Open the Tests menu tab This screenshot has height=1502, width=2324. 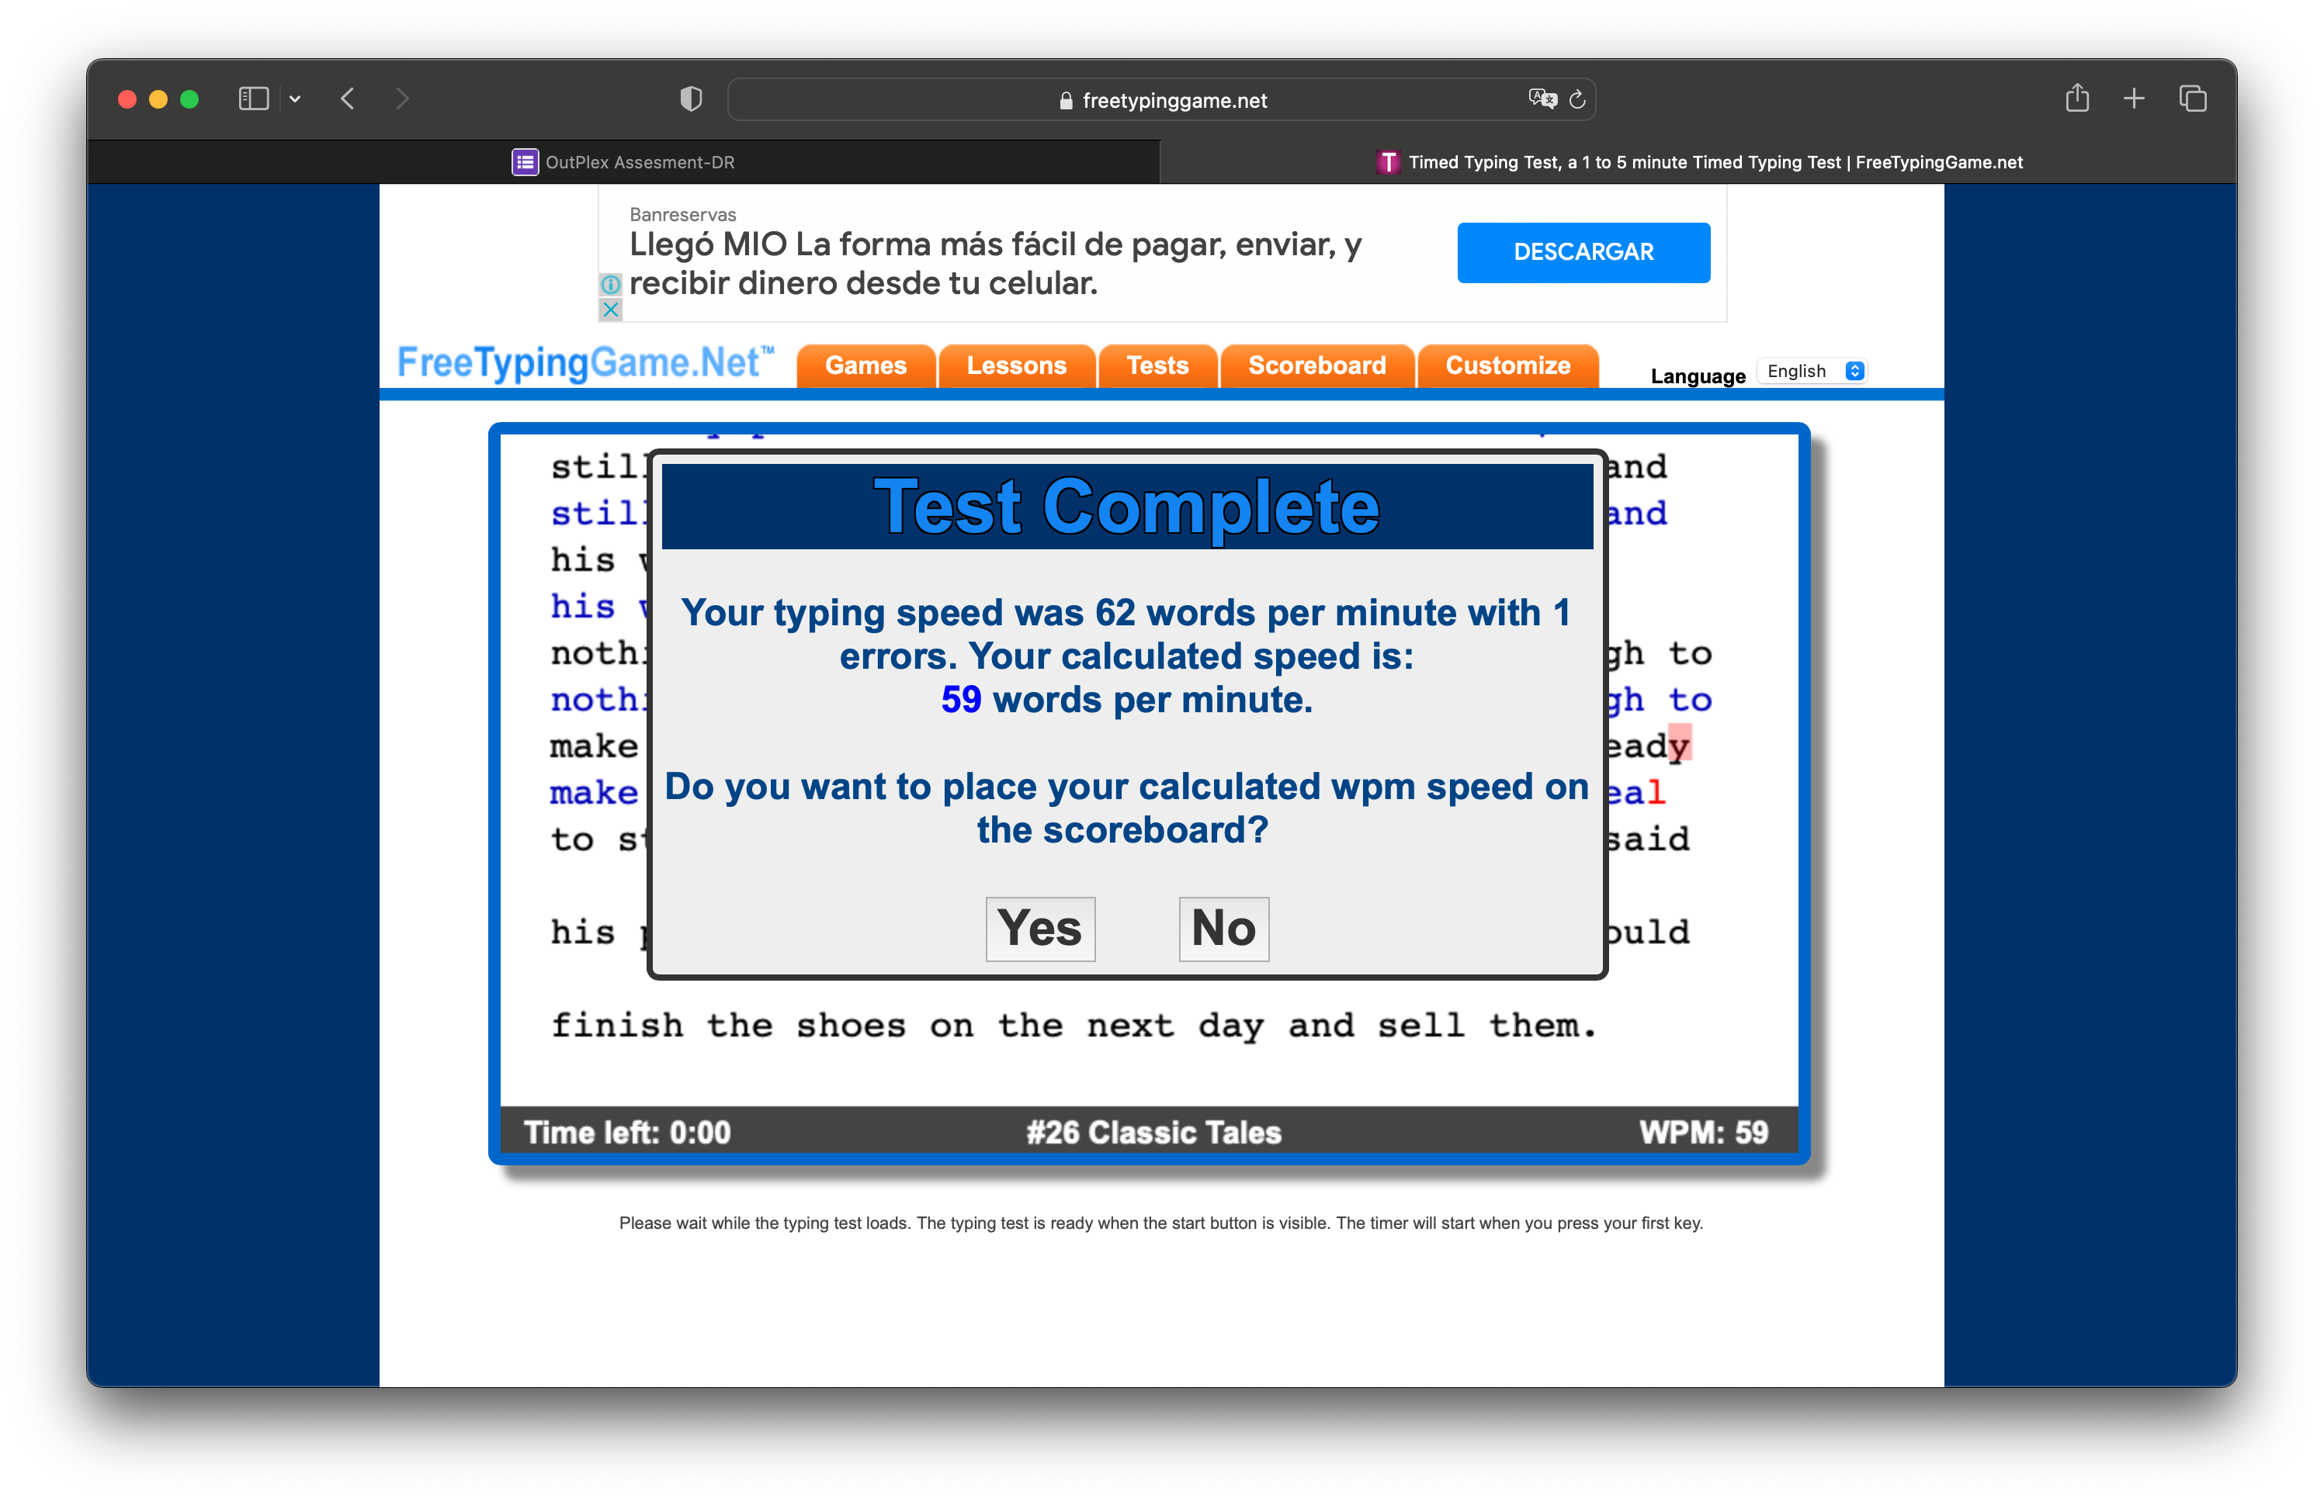pyautogui.click(x=1157, y=365)
